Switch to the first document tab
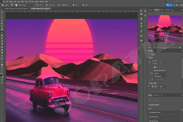The height and width of the screenshot is (122, 183). tap(16, 9)
